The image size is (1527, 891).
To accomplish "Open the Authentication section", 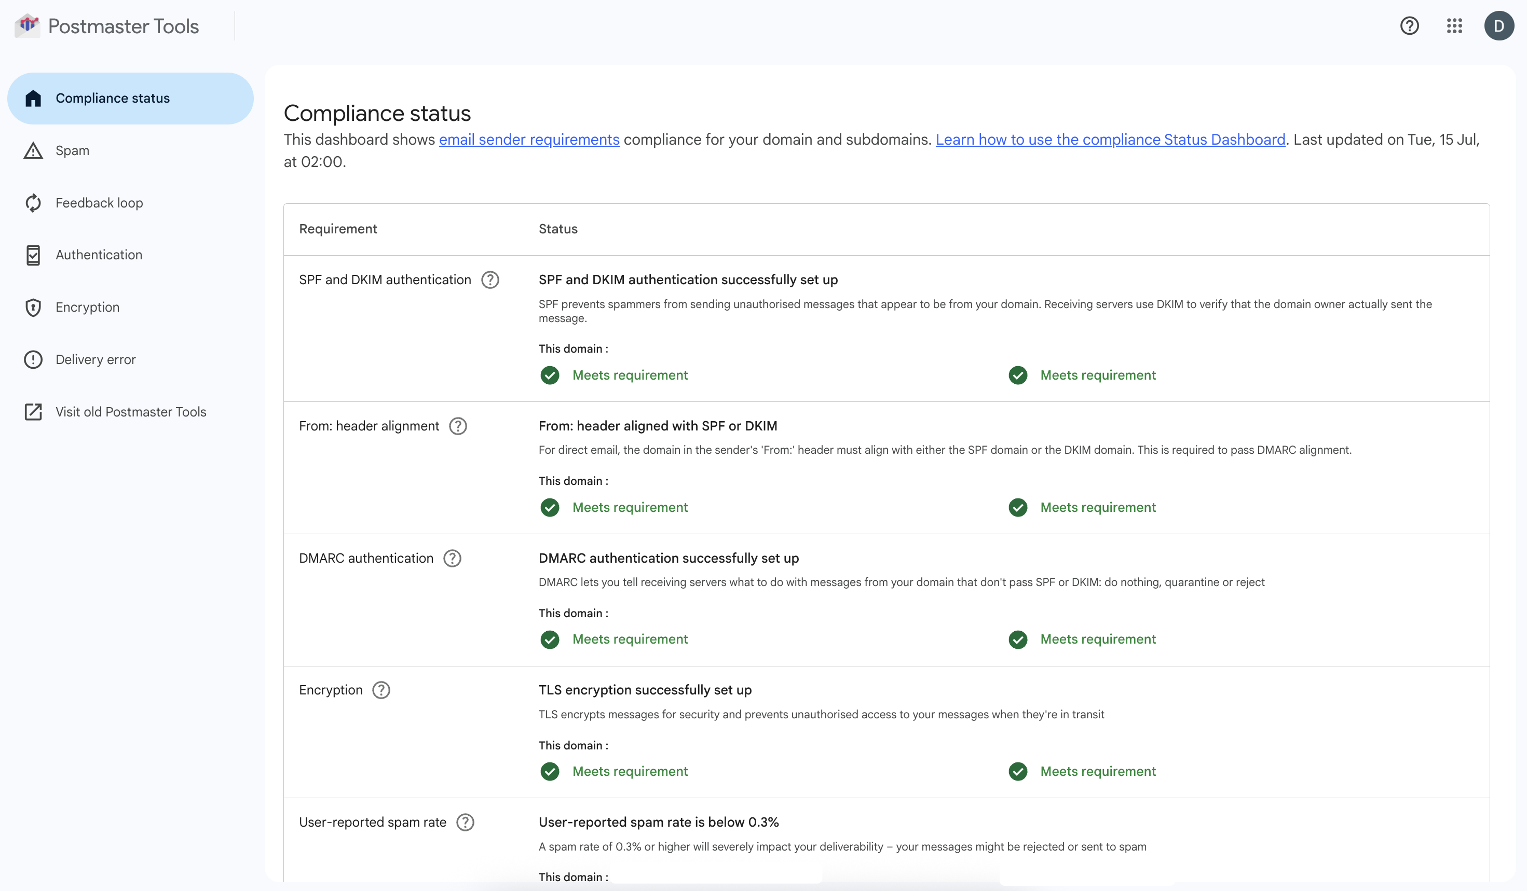I will point(98,255).
